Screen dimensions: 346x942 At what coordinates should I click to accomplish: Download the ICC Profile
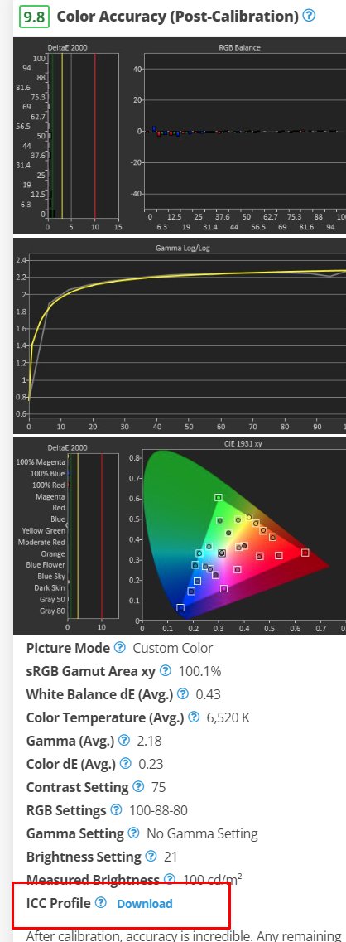click(145, 904)
